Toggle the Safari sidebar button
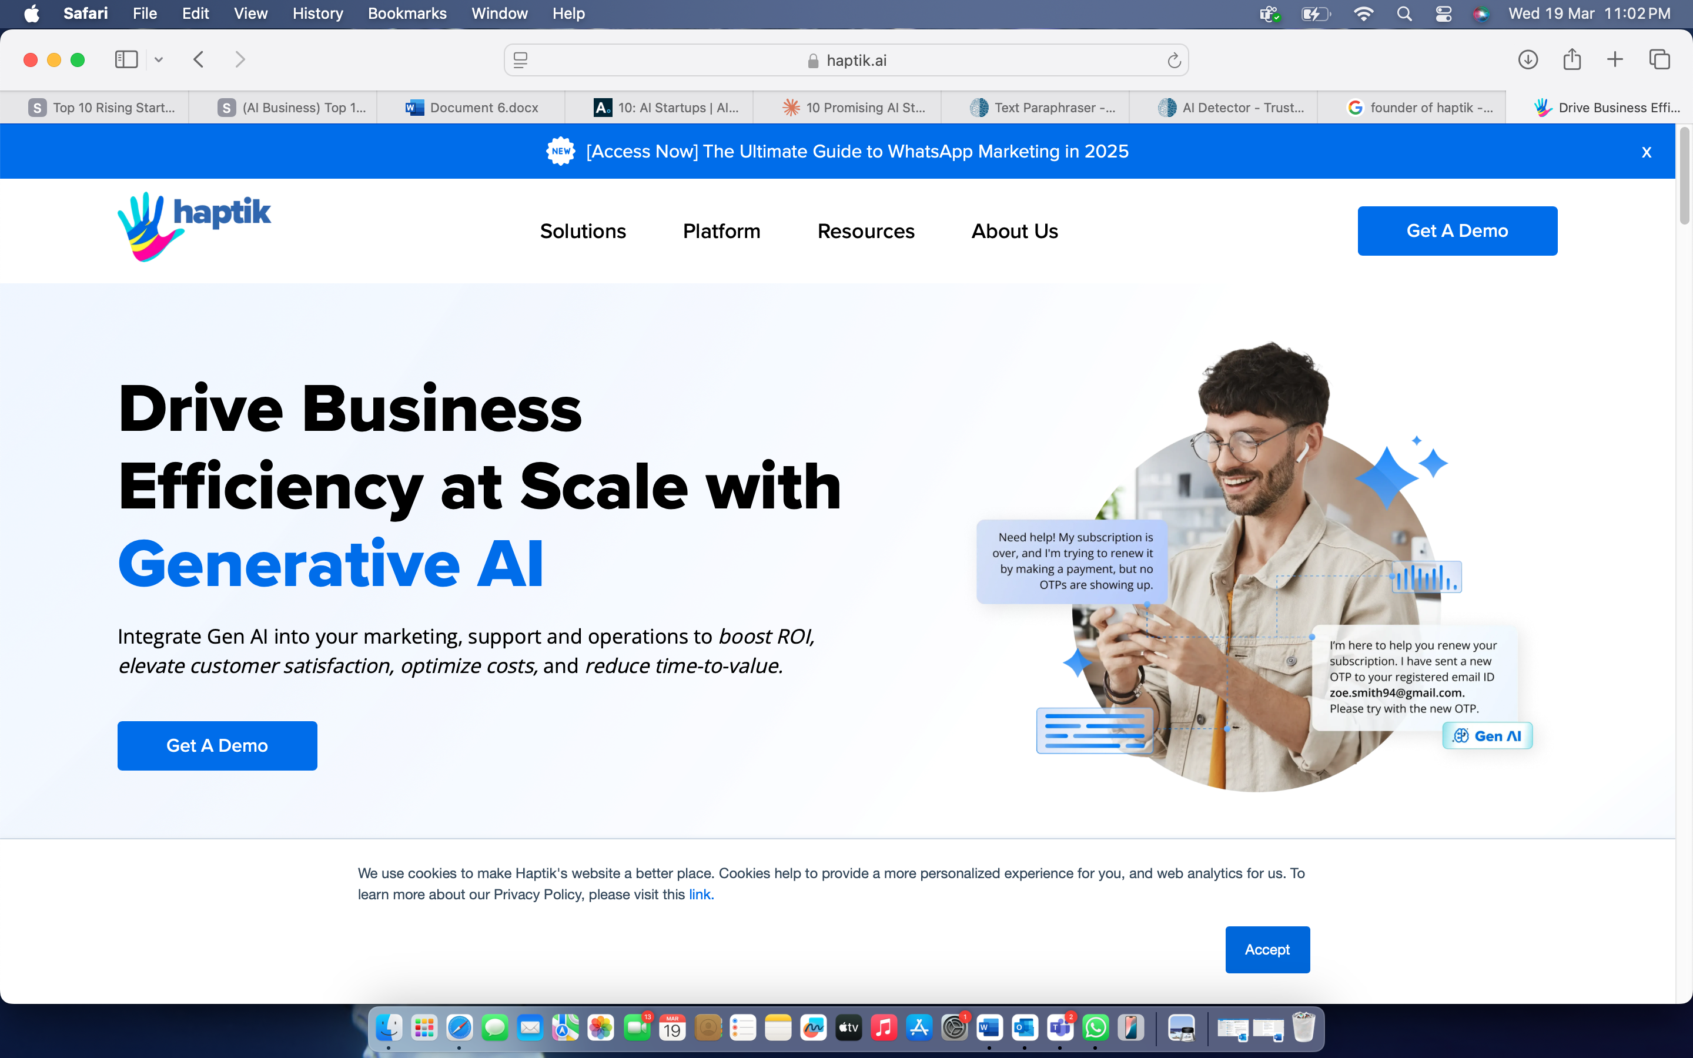Viewport: 1693px width, 1058px height. point(126,59)
